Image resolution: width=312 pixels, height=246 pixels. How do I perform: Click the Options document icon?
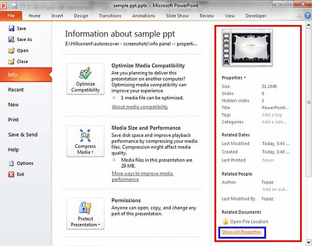11,163
